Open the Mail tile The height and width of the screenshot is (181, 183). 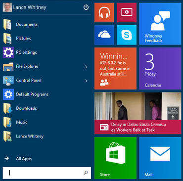click(160, 158)
